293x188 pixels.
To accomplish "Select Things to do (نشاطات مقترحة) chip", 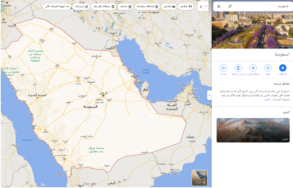I will 147,7.
